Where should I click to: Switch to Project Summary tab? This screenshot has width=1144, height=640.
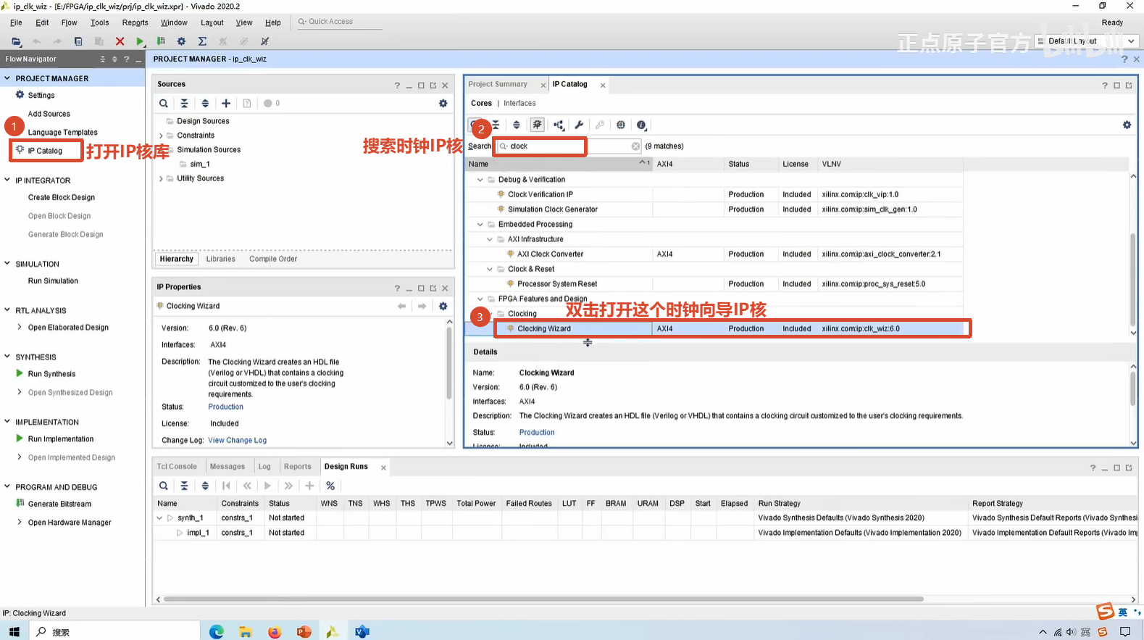tap(498, 84)
